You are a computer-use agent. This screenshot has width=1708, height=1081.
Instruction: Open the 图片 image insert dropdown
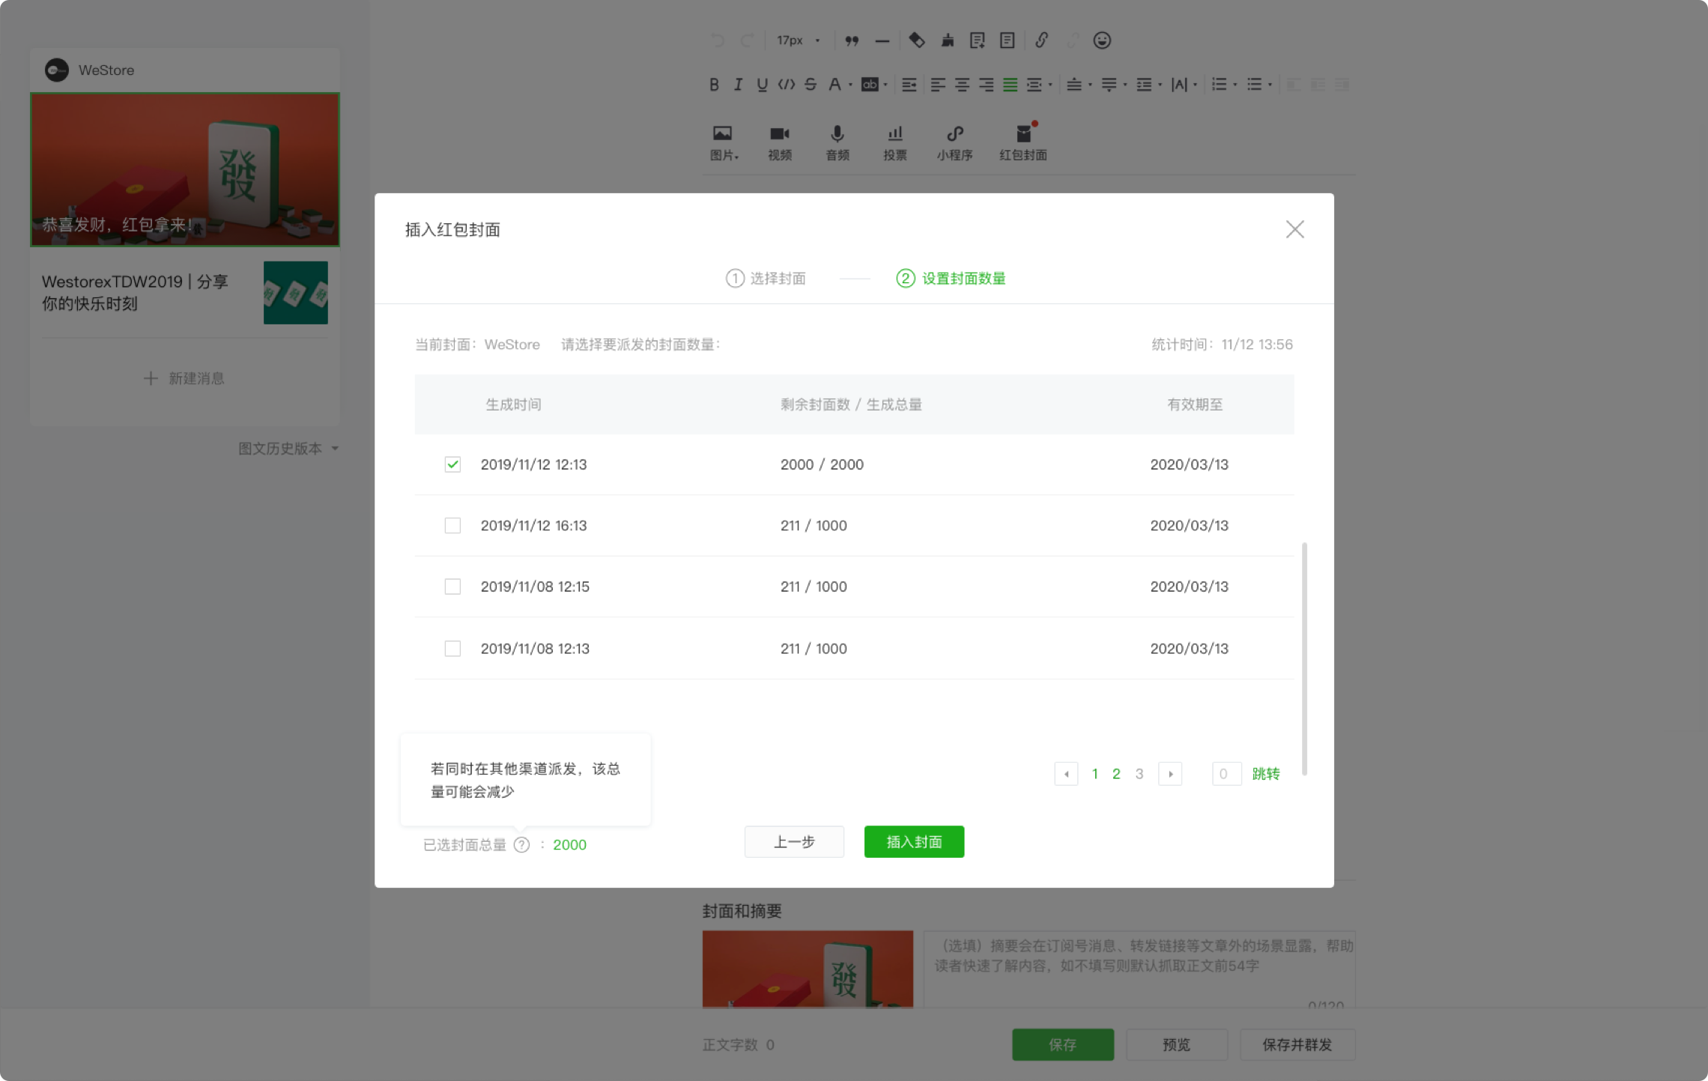[x=724, y=142]
